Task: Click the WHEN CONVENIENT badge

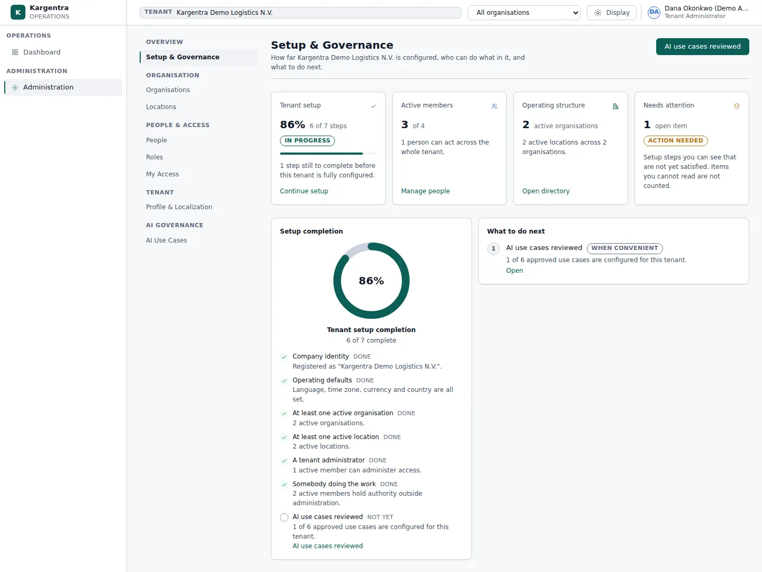Action: pos(625,248)
